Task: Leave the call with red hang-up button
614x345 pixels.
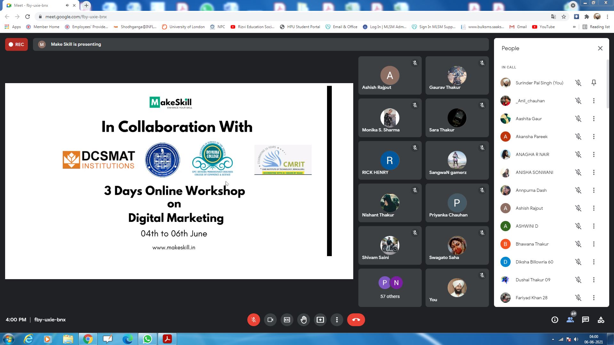Action: click(356, 320)
